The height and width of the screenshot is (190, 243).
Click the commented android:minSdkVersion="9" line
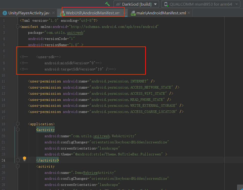61,63
